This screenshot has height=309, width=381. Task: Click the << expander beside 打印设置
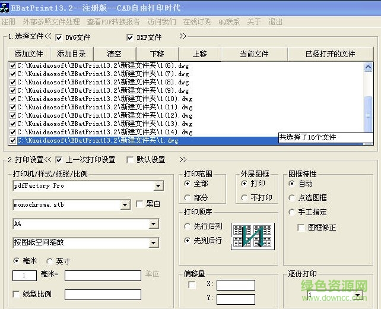coord(48,160)
